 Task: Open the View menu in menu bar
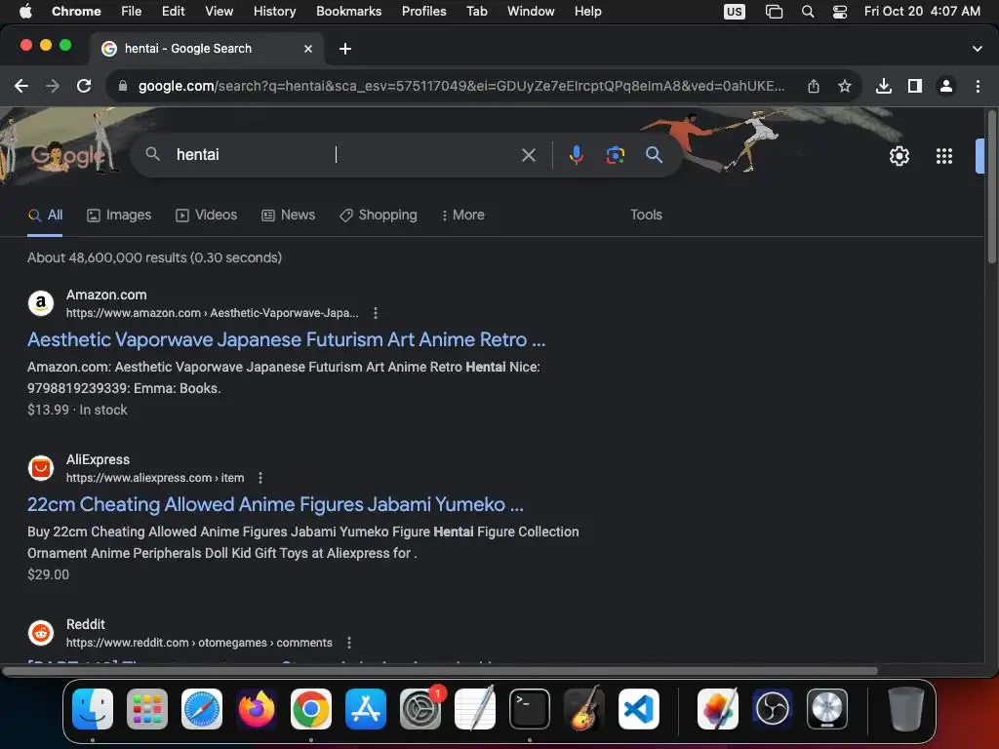[219, 12]
